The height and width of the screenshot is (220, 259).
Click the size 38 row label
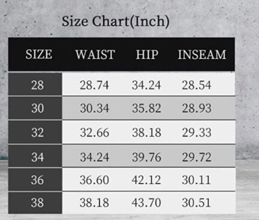[37, 203]
